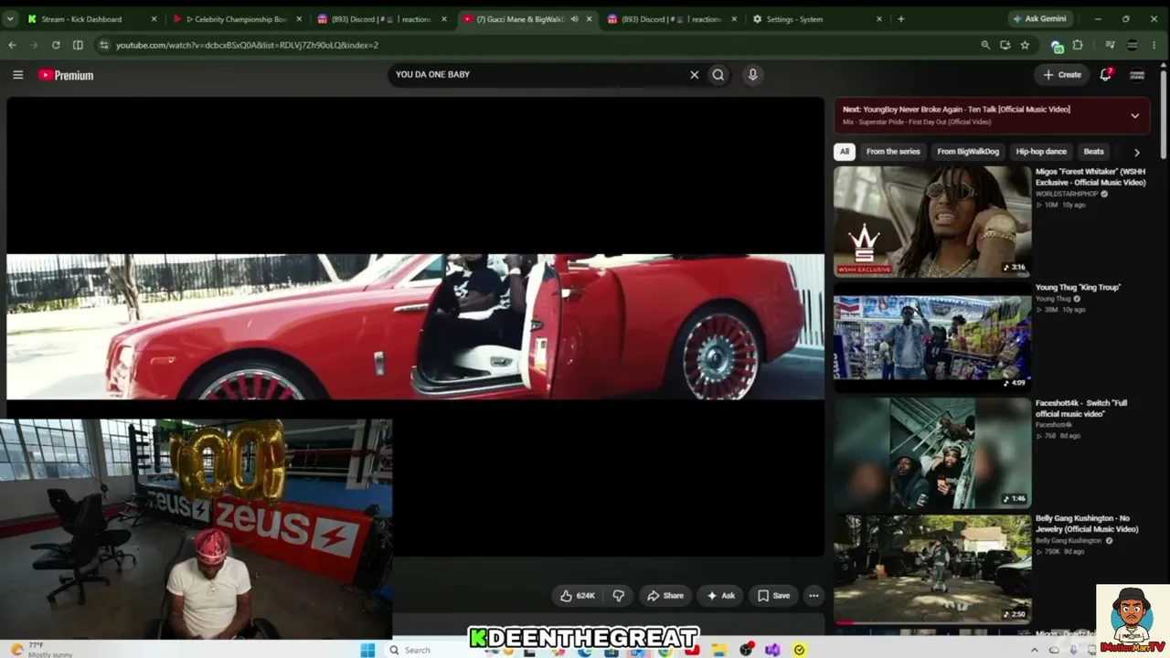Switch to first Discord reactions tab
Viewport: 1170px width, 658px height.
tap(382, 19)
